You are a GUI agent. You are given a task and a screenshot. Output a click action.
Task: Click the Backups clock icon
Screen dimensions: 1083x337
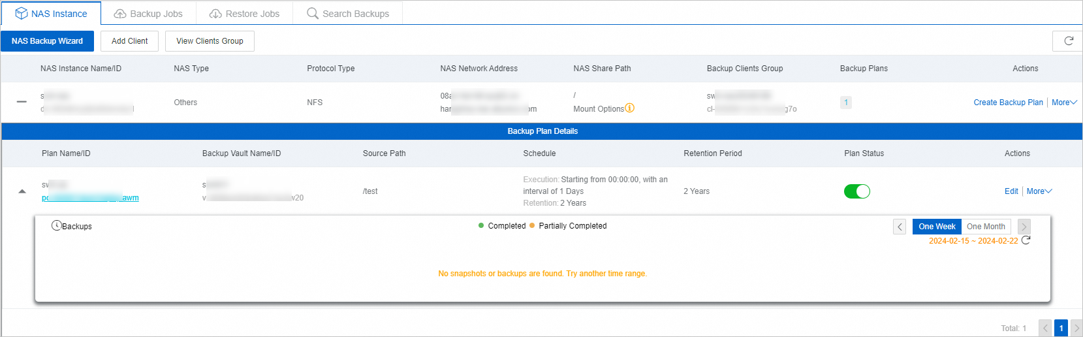[56, 226]
